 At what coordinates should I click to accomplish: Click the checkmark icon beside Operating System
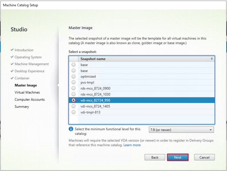tap(12, 57)
